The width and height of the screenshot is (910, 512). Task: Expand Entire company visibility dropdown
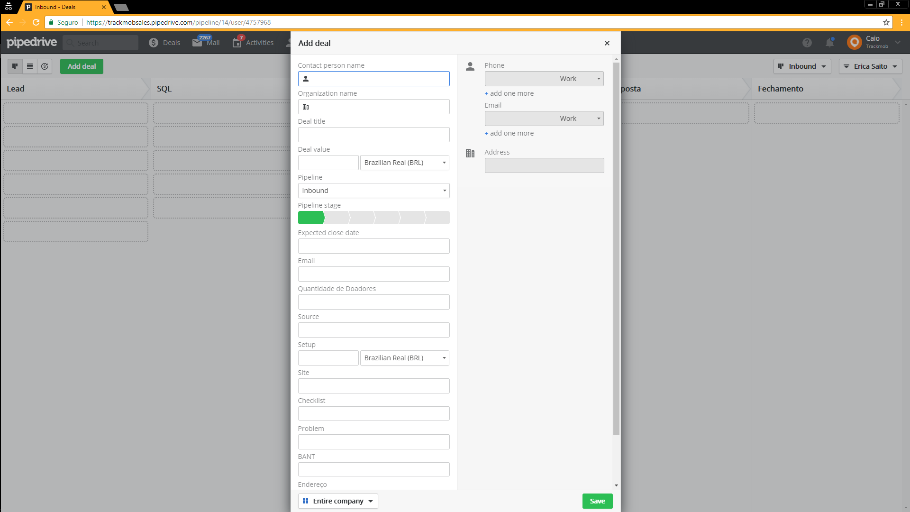point(338,501)
